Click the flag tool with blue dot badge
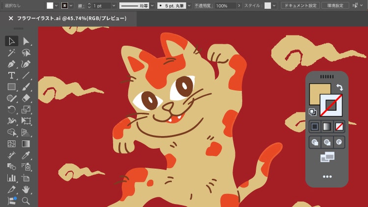 click(11, 201)
